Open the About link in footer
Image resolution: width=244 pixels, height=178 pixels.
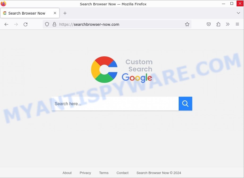pos(67,173)
